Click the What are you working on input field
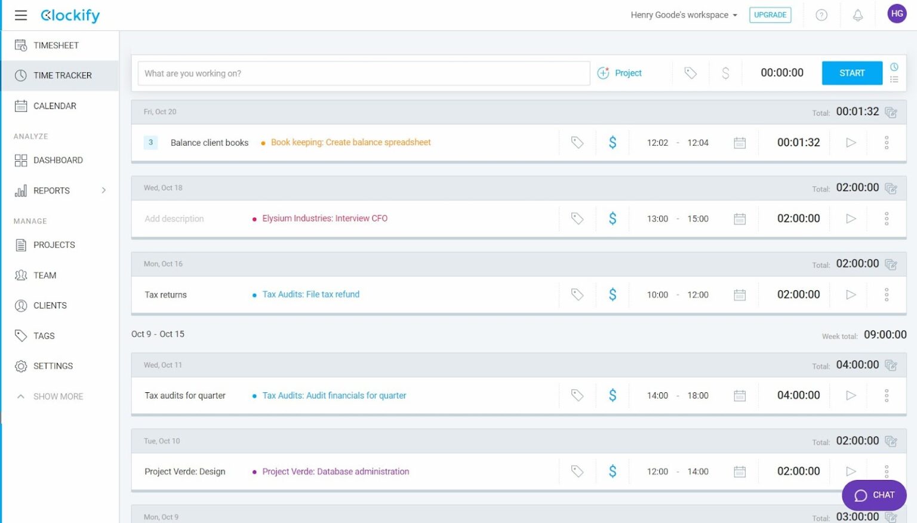 tap(363, 73)
